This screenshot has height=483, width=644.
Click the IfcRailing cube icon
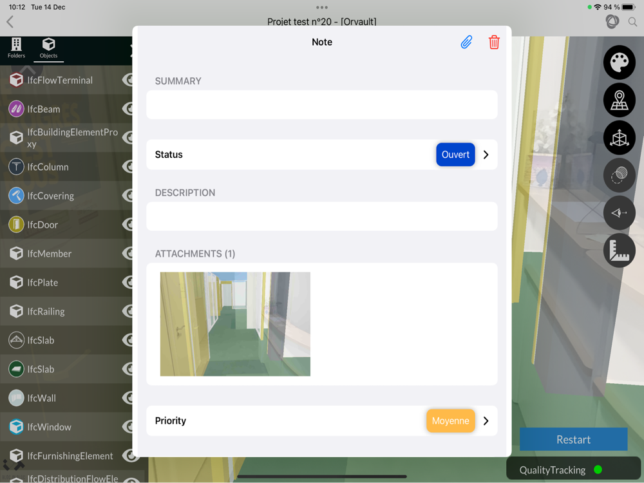click(x=17, y=311)
